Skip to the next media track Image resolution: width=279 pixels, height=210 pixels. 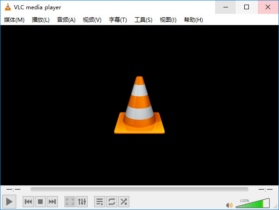(52, 202)
